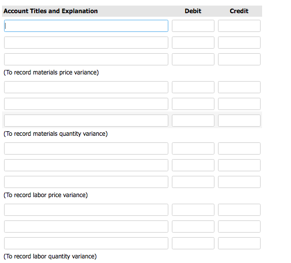Click third credit field for labor price variance
The width and height of the screenshot is (291, 263).
239,182
